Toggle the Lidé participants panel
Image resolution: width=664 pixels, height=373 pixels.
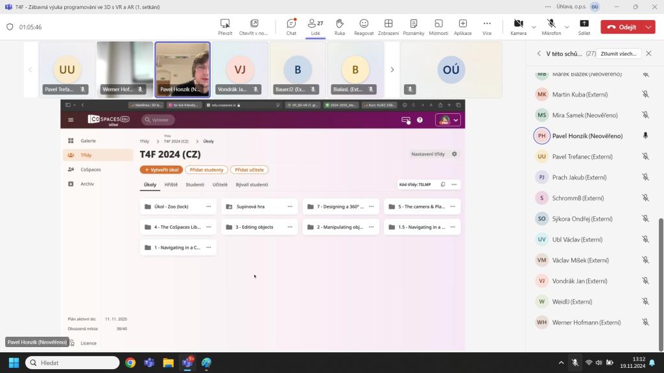tap(315, 27)
